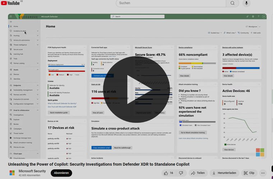Viewport: 273px width, 179px height.
Task: Open the Microsoft Security channel name link
Action: pyautogui.click(x=32, y=171)
